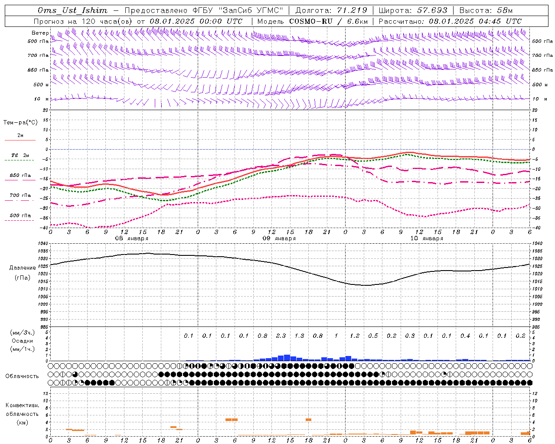This screenshot has height=444, width=555.
Task: Click the precipitation value 0.4
Action: 465,336
